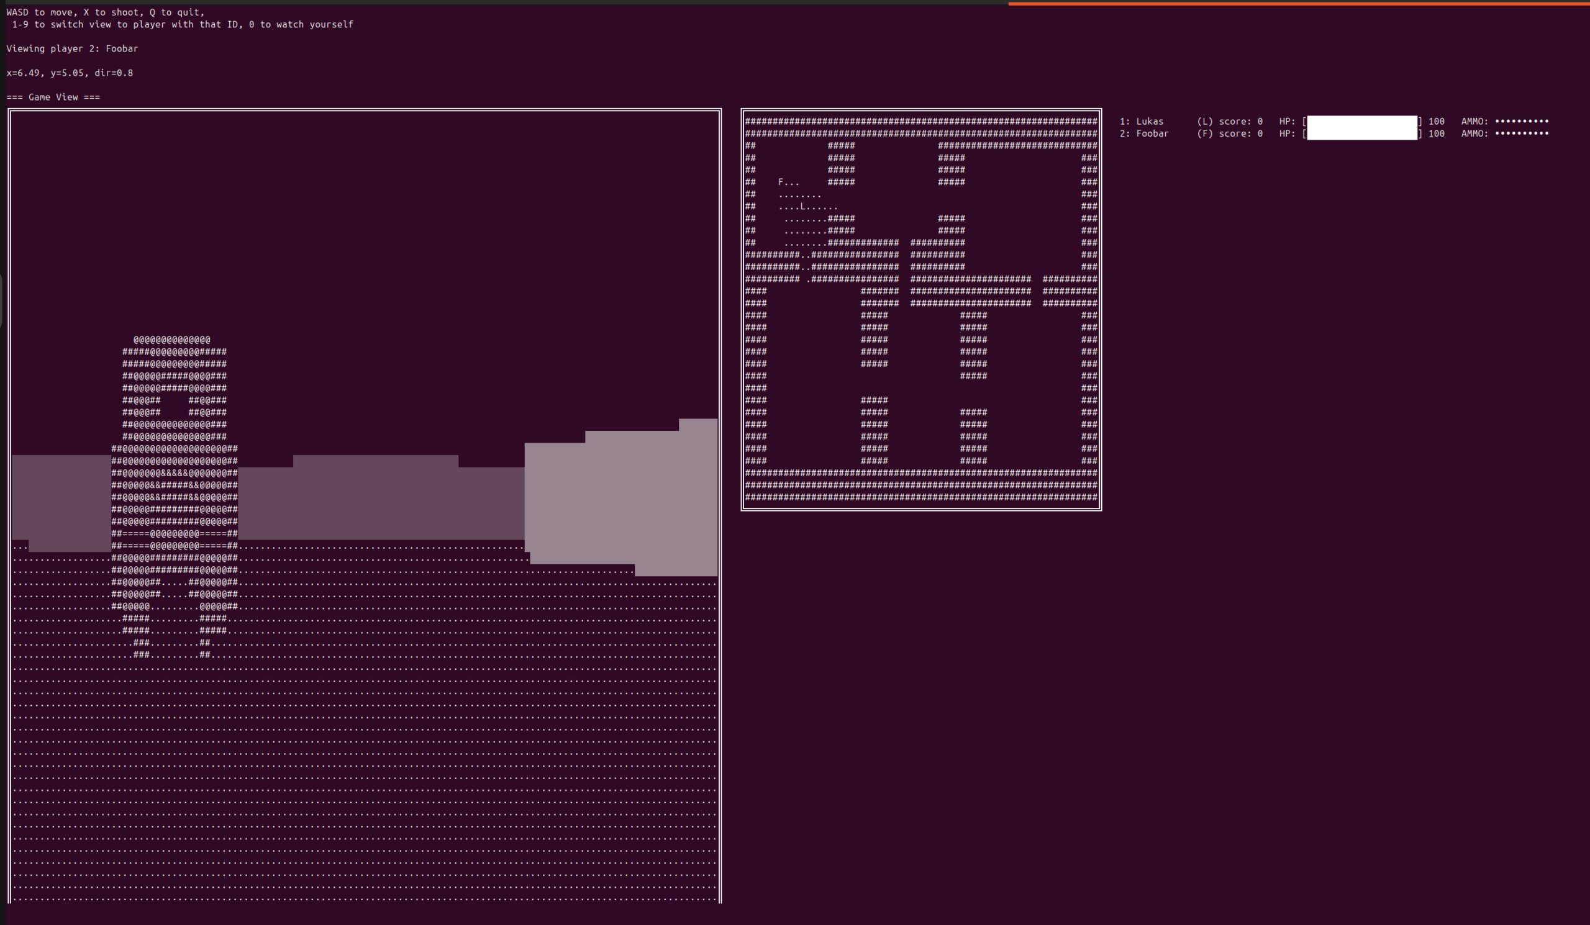Click the minimap panel border
This screenshot has height=925, width=1590.
[x=743, y=315]
